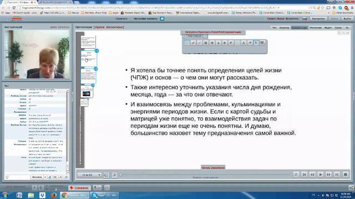This screenshot has width=355, height=199.
Task: Open the slide number dropdown '12 из 63'
Action: pos(89,175)
